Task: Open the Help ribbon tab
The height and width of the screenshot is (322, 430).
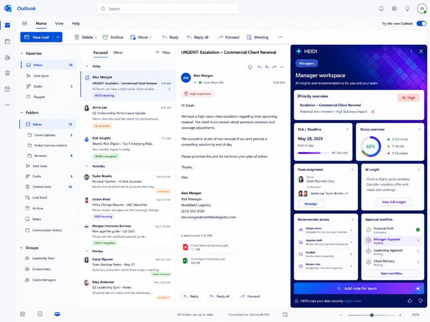Action: pyautogui.click(x=76, y=23)
